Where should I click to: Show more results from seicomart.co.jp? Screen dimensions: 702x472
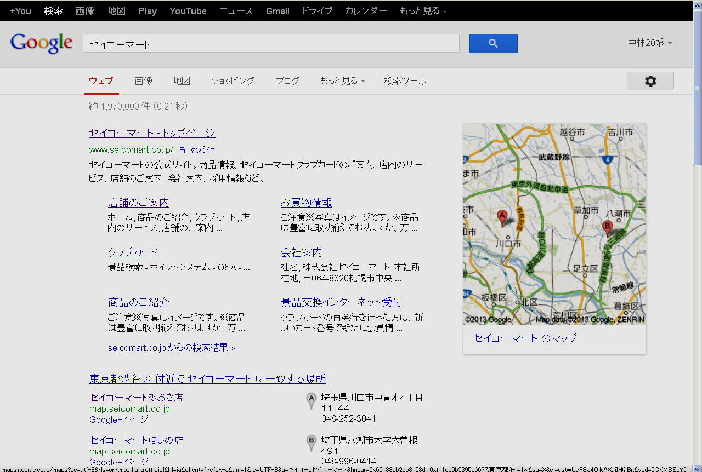pos(172,348)
